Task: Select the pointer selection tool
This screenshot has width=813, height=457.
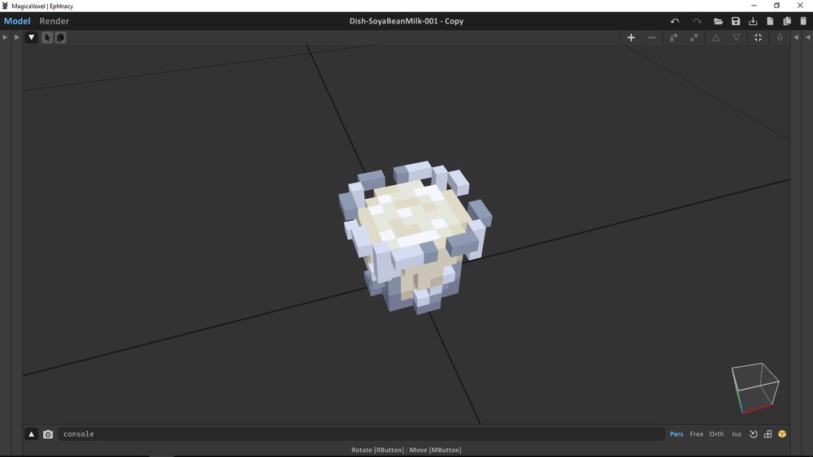Action: (x=47, y=37)
